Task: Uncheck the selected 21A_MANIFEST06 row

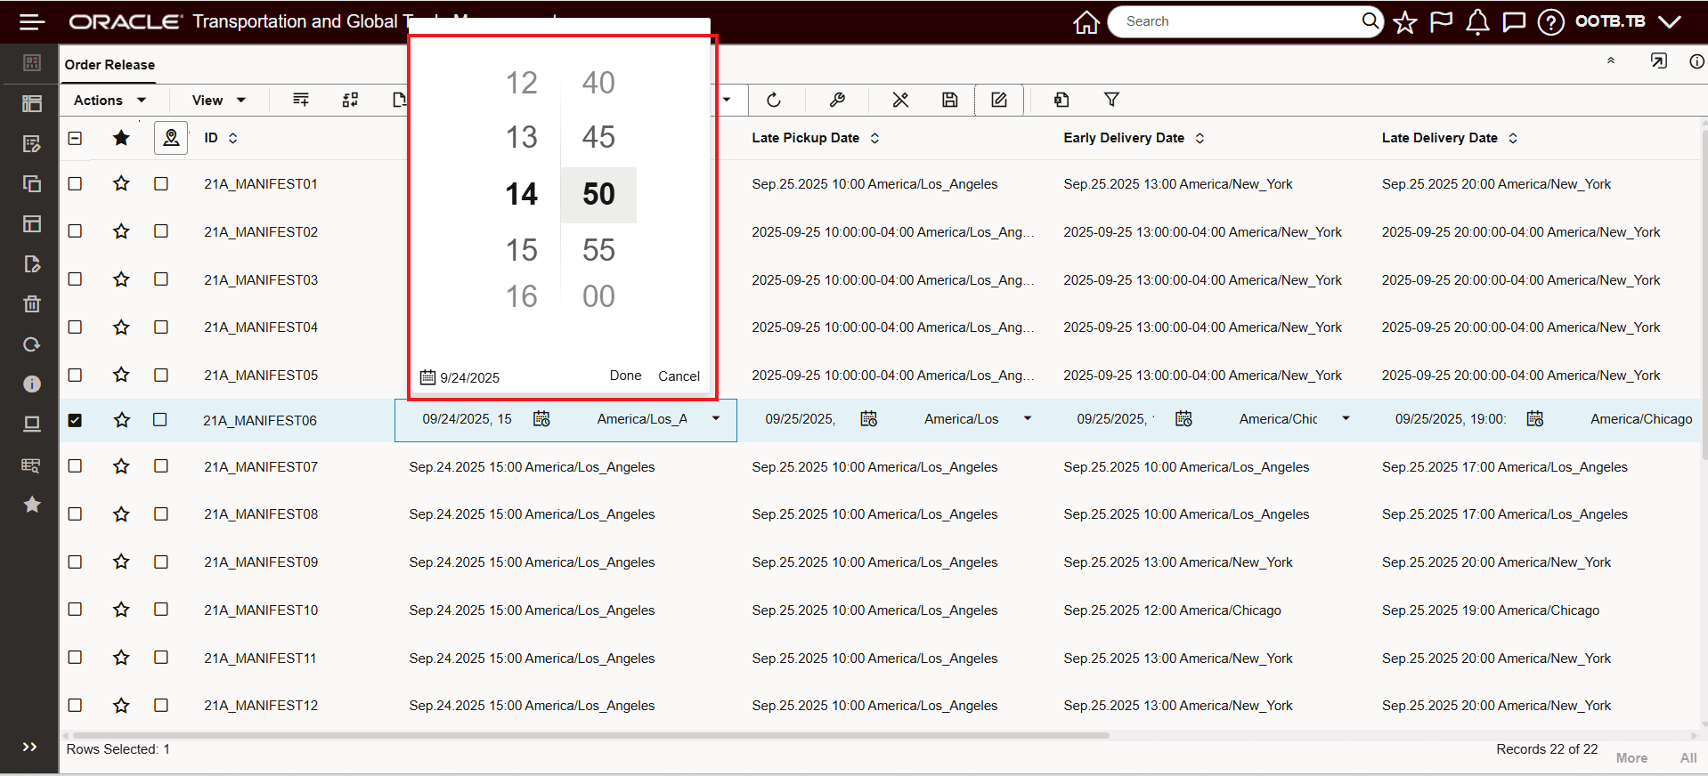Action: pyautogui.click(x=75, y=420)
